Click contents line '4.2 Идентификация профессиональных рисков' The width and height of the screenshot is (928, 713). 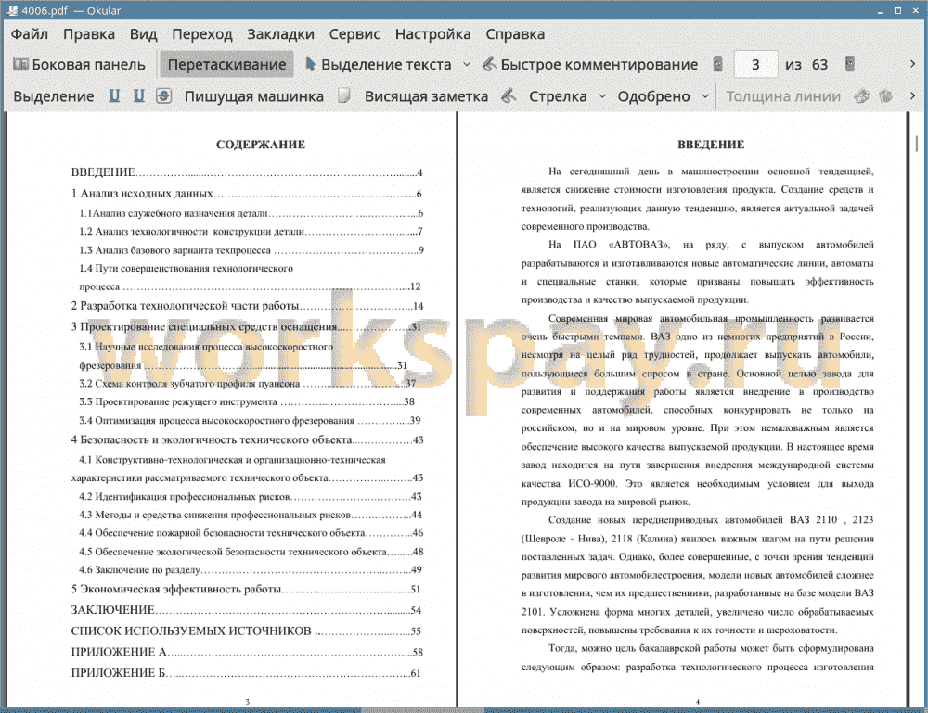tap(251, 497)
